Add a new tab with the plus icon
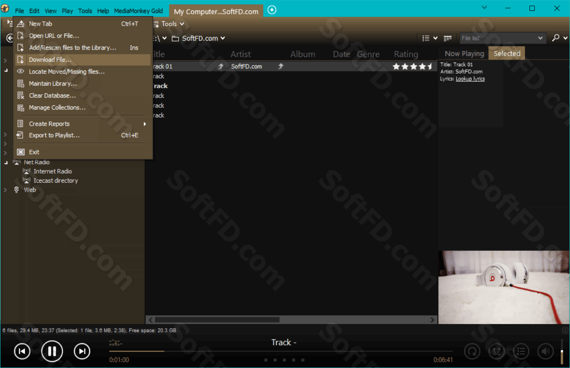Screen dimensions: 570x368 pos(272,10)
